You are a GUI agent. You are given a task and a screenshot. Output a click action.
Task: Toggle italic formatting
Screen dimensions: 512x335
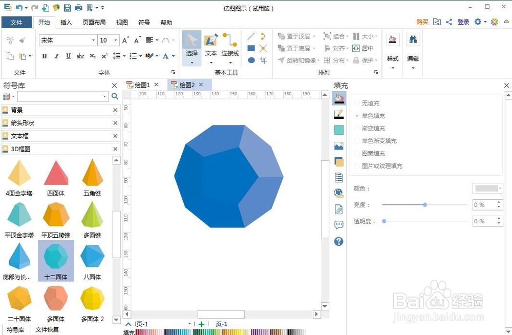click(56, 56)
